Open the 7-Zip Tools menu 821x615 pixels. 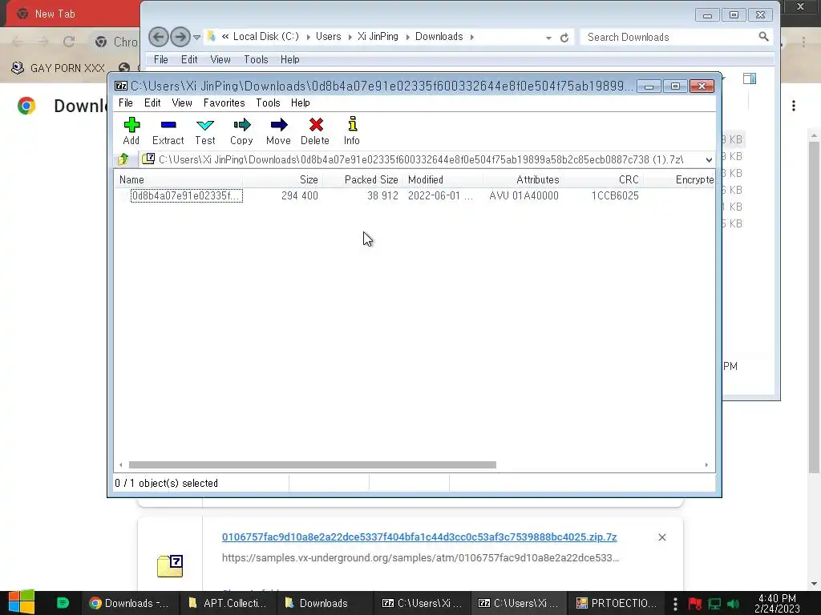click(268, 103)
